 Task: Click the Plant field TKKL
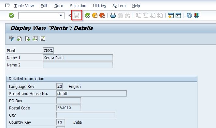point(48,50)
